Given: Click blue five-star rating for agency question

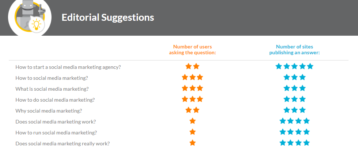Looking at the screenshot, I should [294, 66].
